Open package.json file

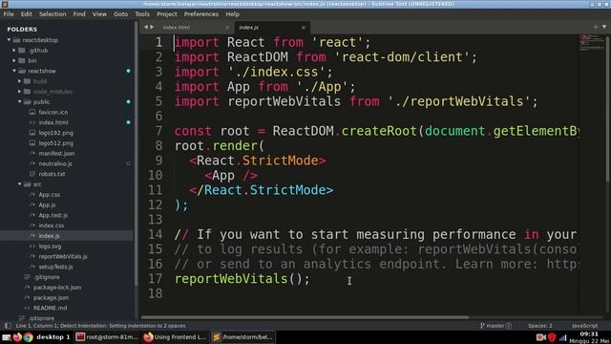(51, 297)
